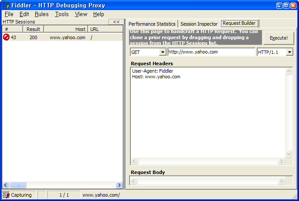Click inside the Request Headers text area
299x201 pixels.
pos(208,112)
